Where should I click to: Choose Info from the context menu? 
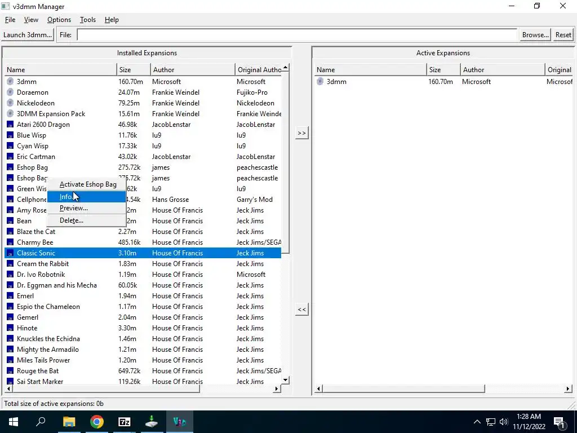point(86,197)
